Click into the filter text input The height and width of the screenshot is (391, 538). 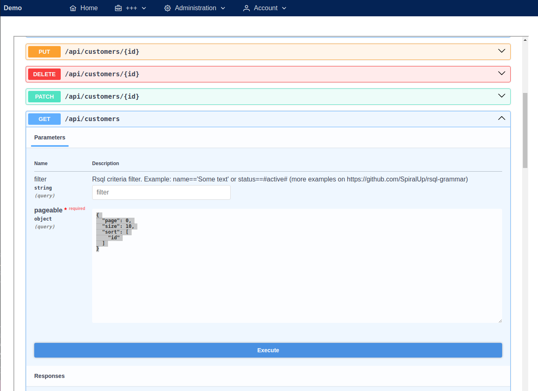(161, 192)
